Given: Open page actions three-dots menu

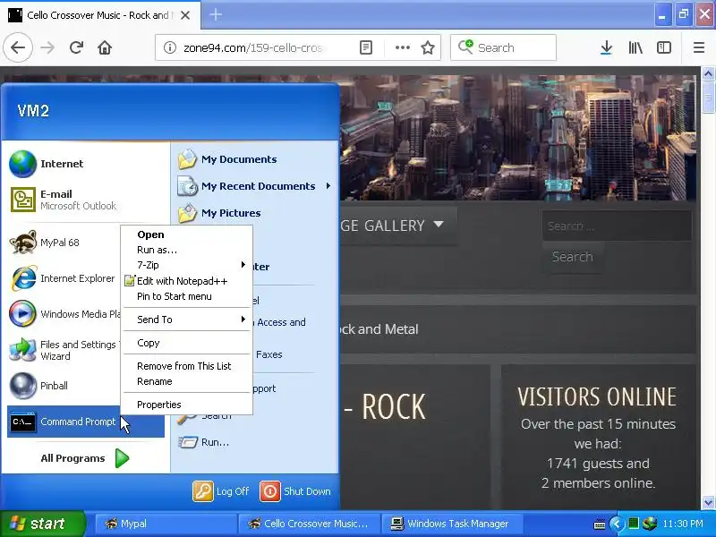Looking at the screenshot, I should (x=402, y=47).
